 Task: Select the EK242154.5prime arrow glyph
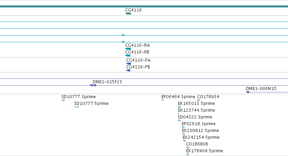pyautogui.click(x=184, y=141)
